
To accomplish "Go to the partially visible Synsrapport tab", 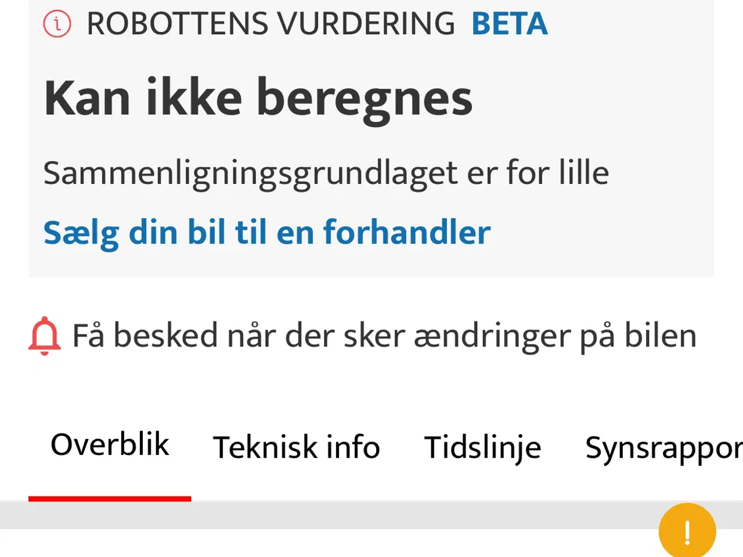I will [x=663, y=449].
